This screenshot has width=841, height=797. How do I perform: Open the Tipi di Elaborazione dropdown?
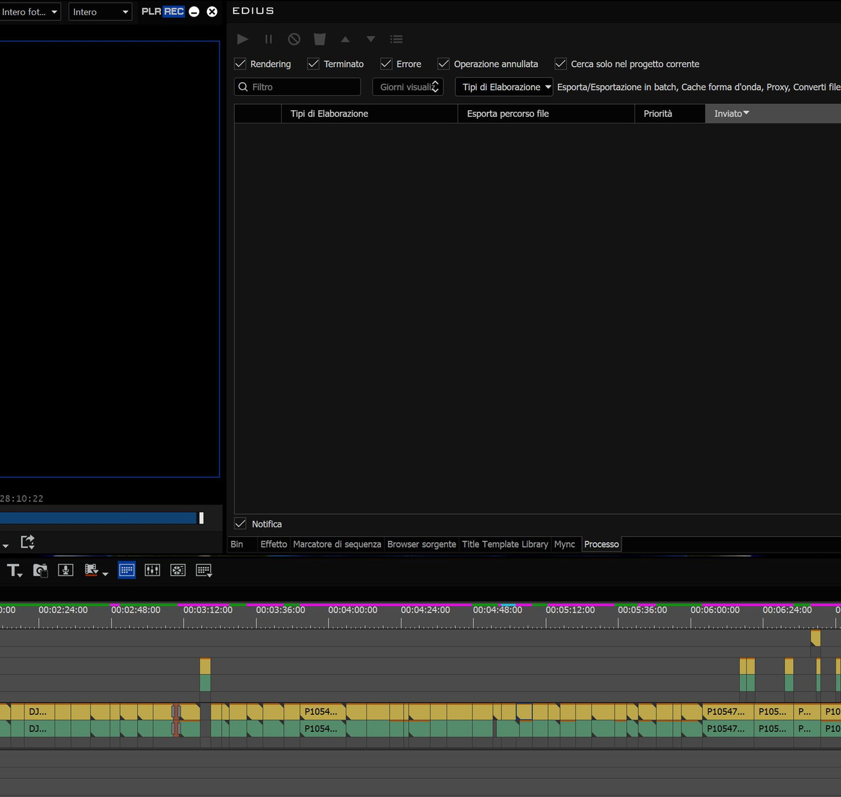coord(504,87)
